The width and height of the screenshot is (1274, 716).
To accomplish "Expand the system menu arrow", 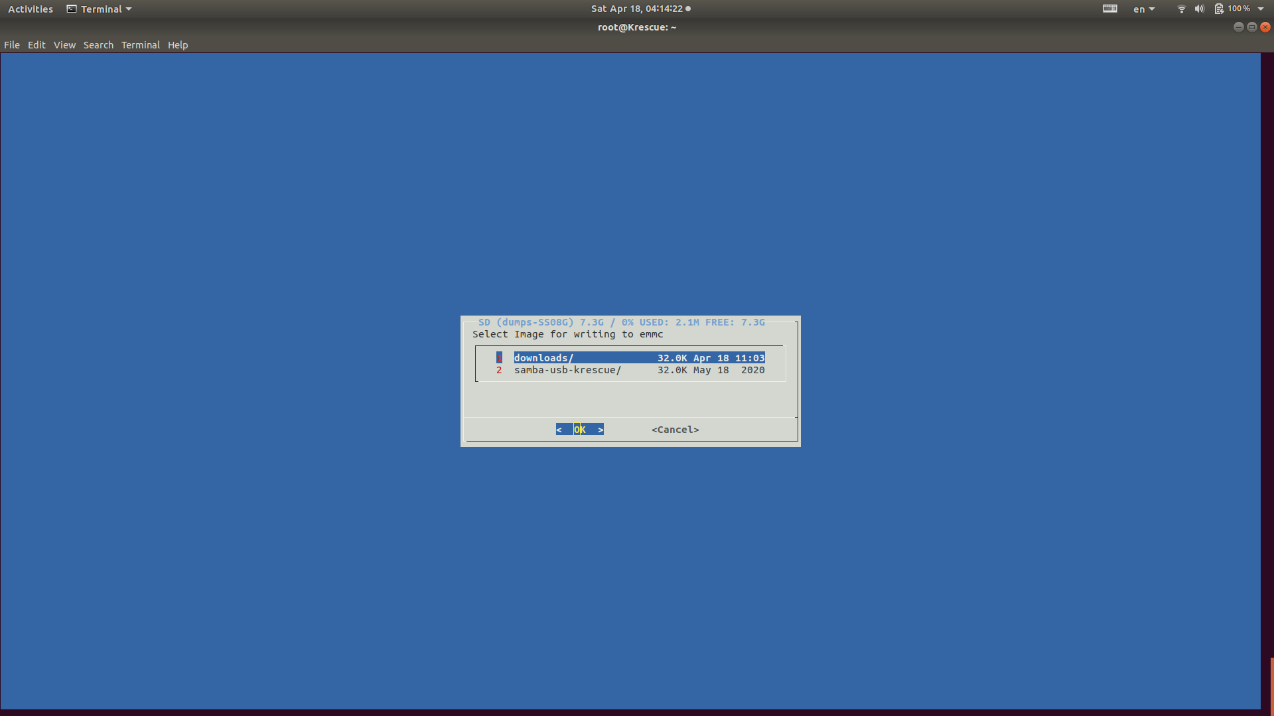I will click(x=1261, y=9).
